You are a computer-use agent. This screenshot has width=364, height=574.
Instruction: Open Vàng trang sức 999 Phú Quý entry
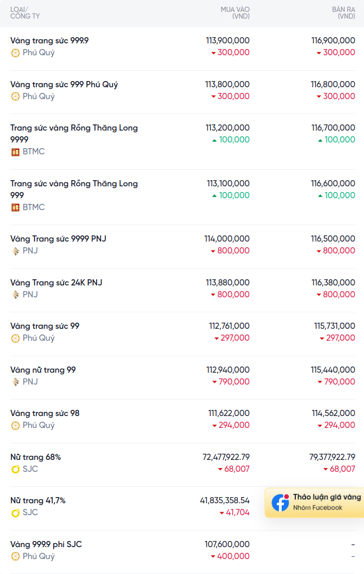click(x=64, y=85)
